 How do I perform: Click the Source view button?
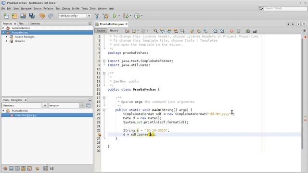101,31
